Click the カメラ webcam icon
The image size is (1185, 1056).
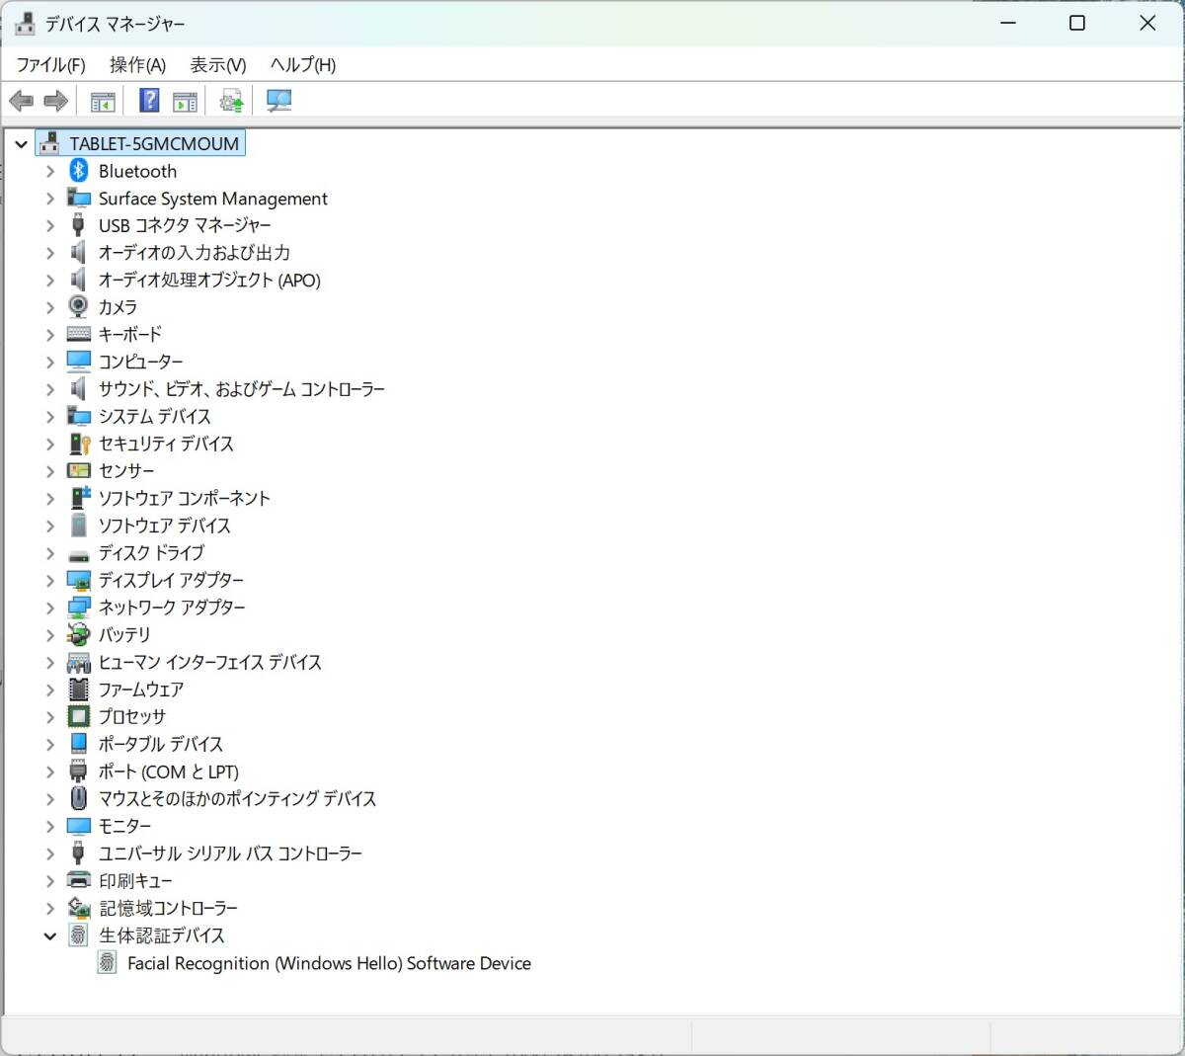point(79,307)
